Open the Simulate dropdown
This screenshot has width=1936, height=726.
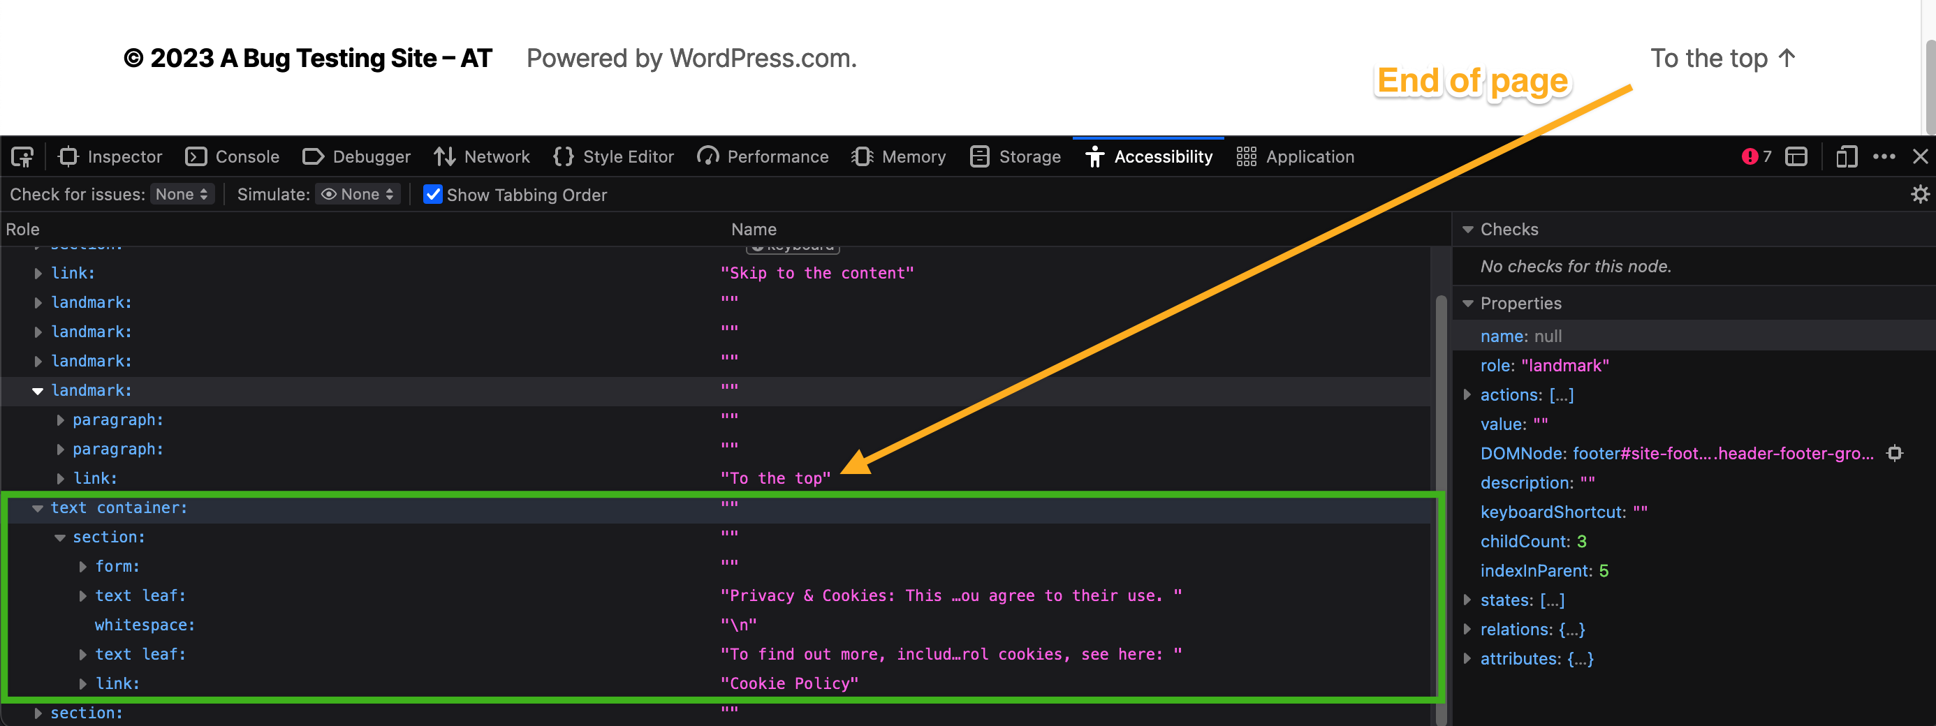(357, 194)
